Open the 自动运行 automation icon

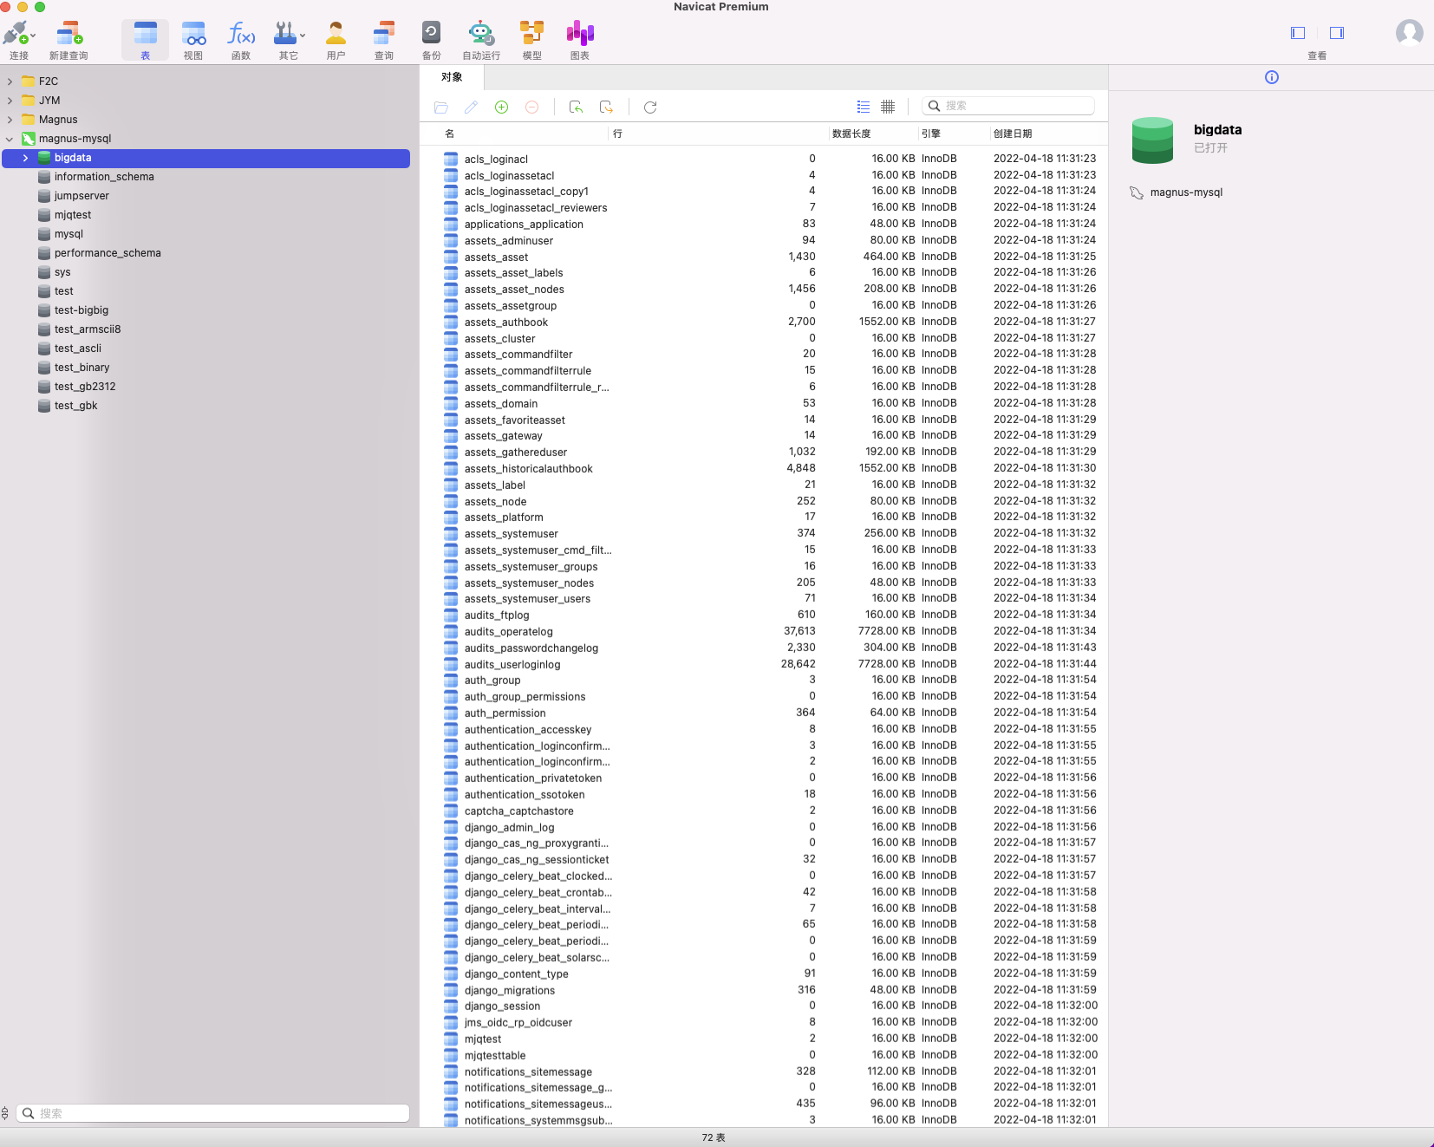(x=482, y=33)
